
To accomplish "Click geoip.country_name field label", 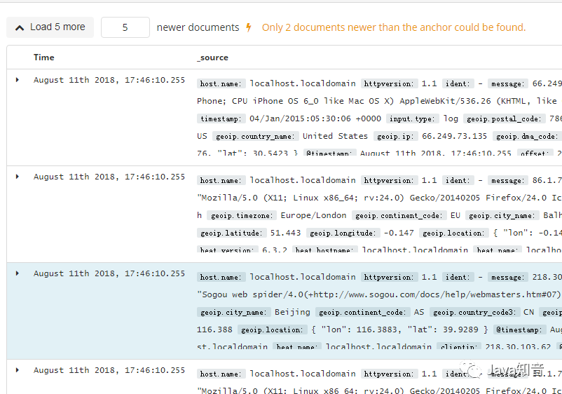I will point(255,137).
